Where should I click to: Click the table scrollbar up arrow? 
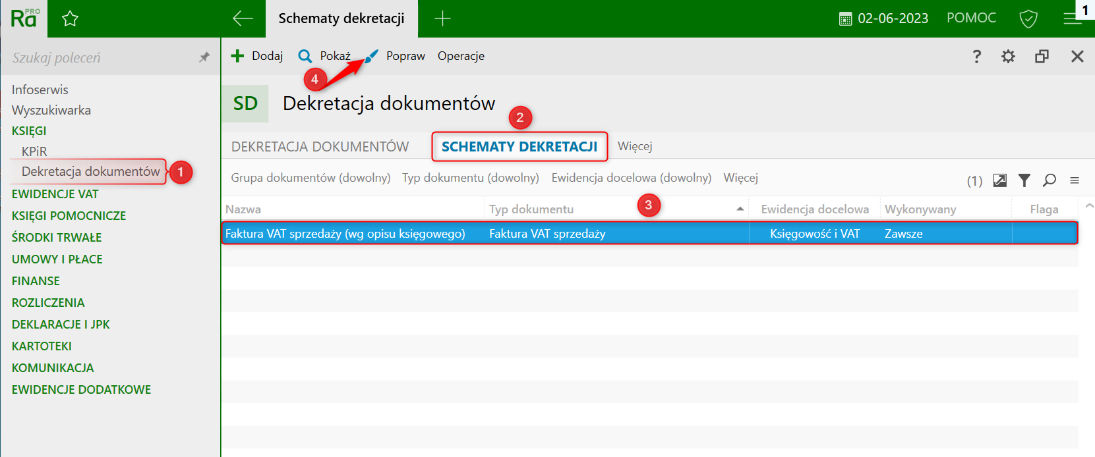tap(1088, 207)
